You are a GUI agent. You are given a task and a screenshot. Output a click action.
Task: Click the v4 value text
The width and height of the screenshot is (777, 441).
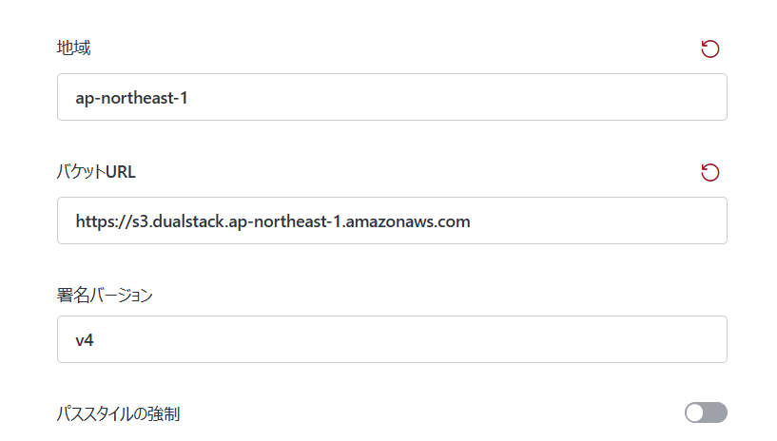click(85, 339)
